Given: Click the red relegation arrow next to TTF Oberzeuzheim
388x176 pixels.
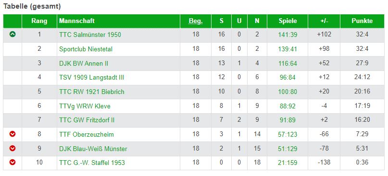Looking at the screenshot, I should 13,134.
